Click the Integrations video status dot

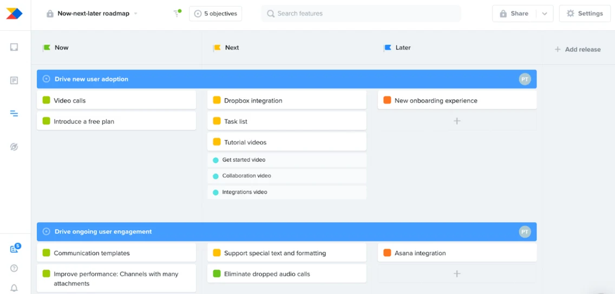(x=215, y=192)
